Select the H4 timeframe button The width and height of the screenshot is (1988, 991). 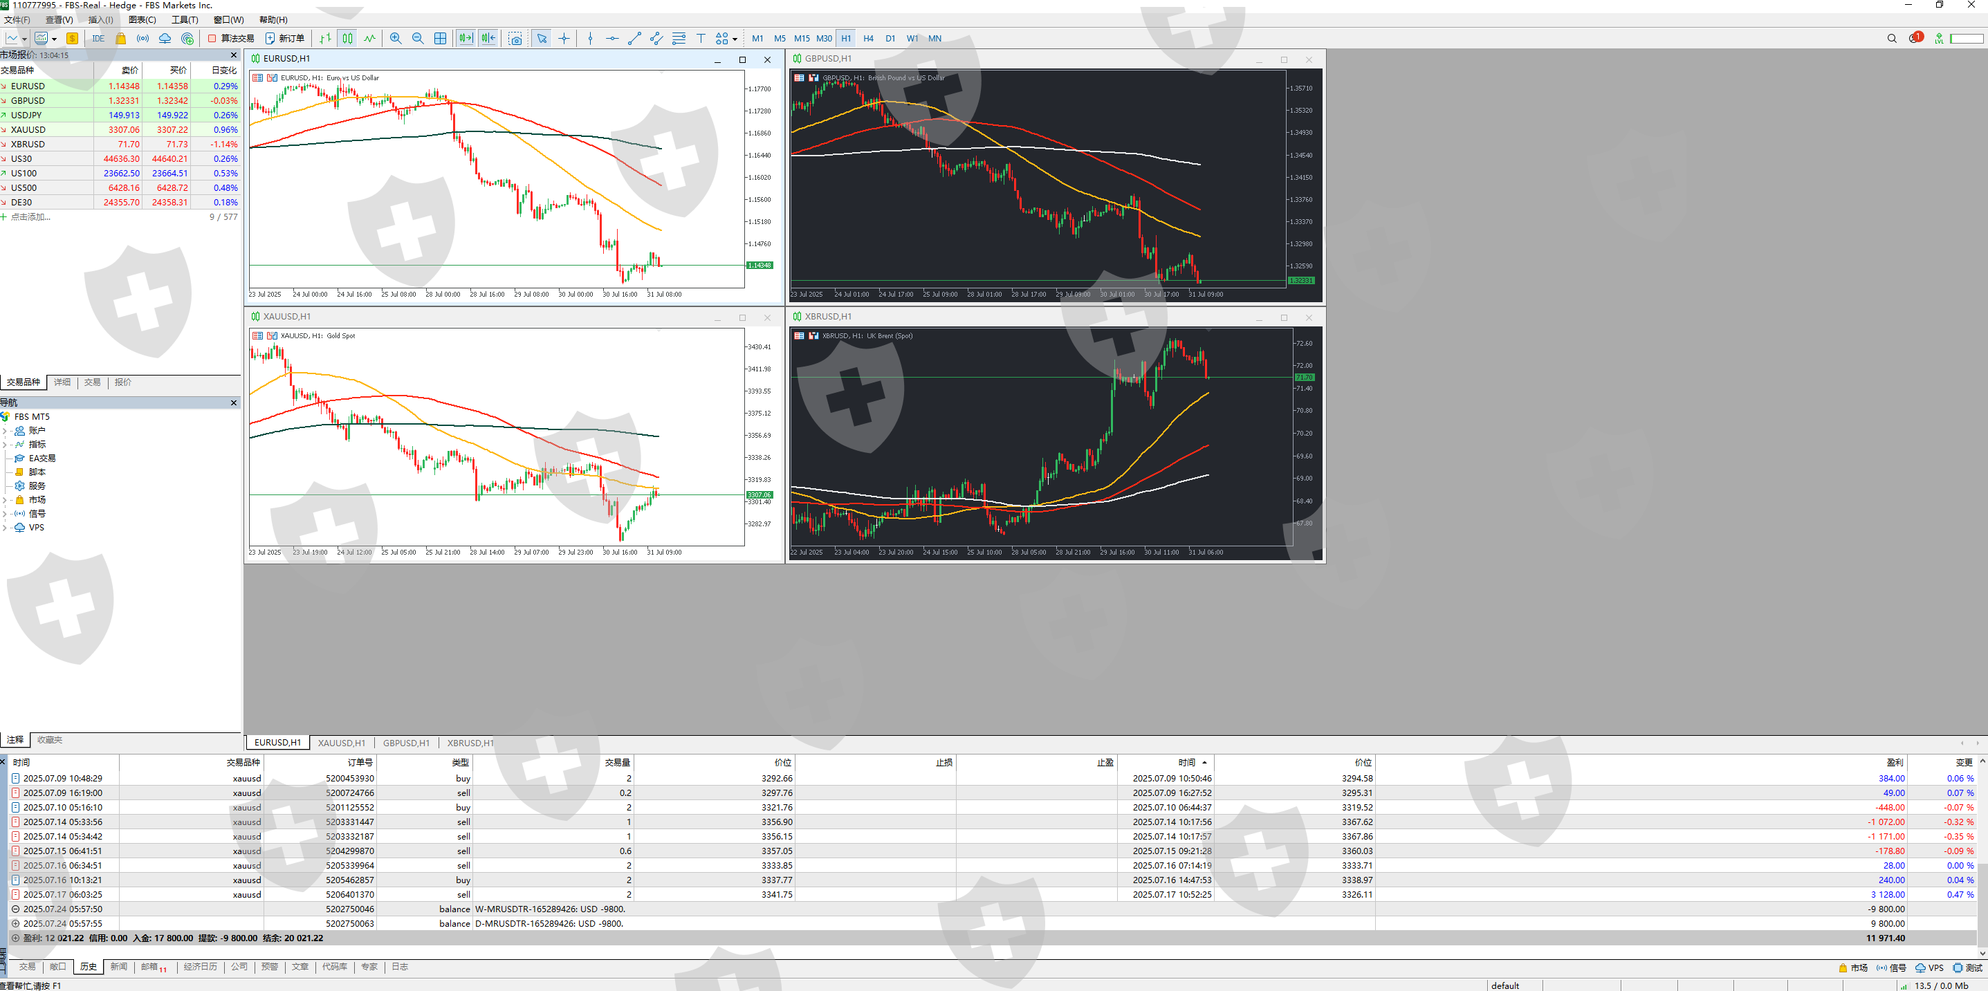(868, 39)
